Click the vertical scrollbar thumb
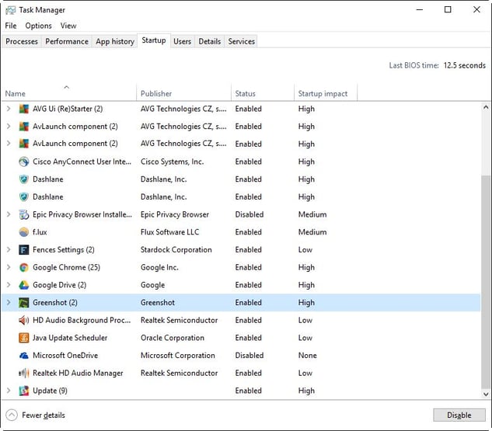The height and width of the screenshot is (431, 492). [x=486, y=282]
